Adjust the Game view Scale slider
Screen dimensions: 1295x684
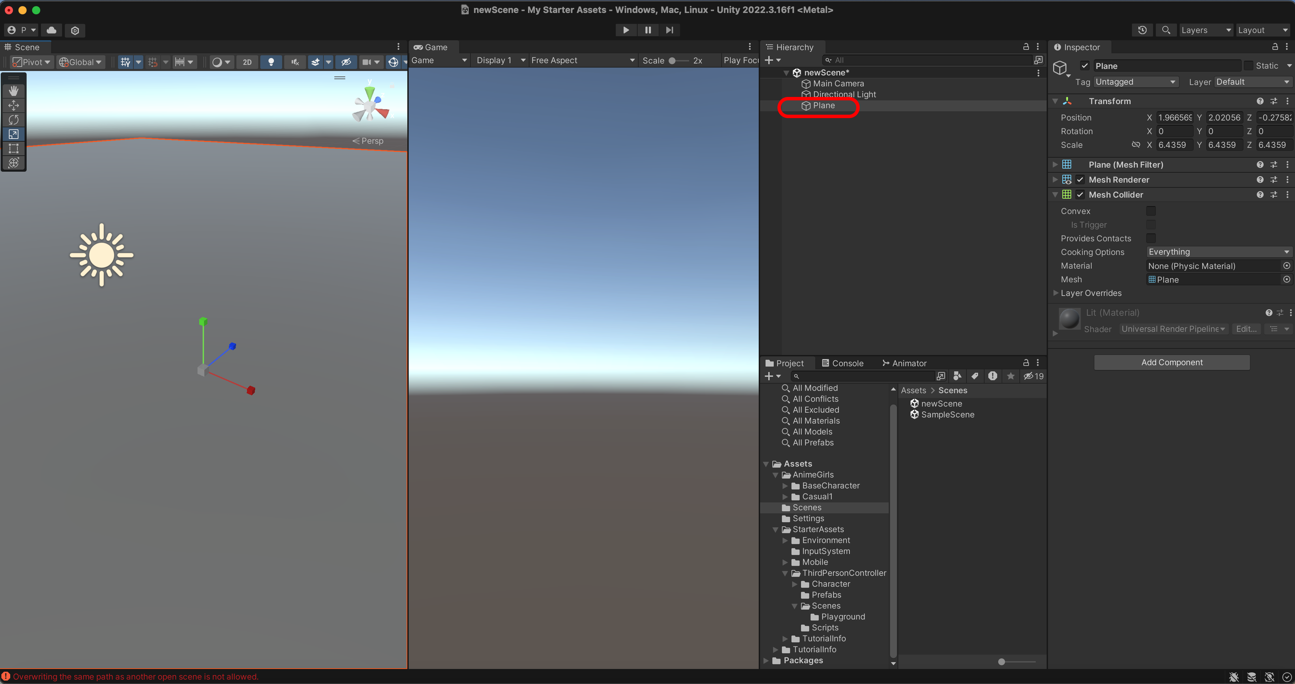pos(672,61)
